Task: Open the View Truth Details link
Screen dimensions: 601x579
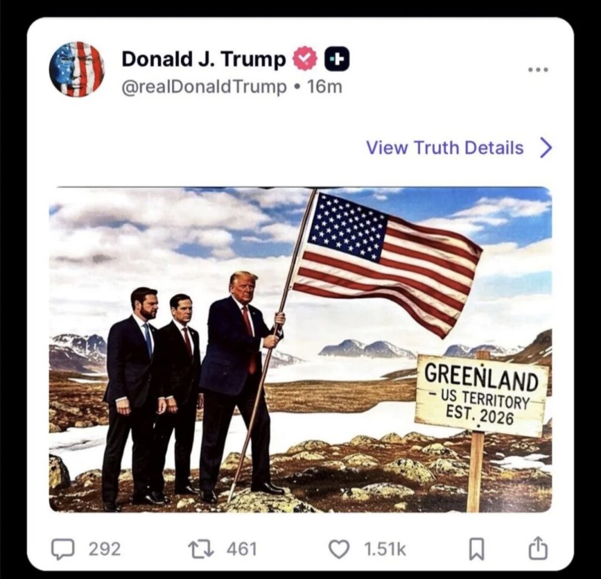Action: click(x=445, y=147)
